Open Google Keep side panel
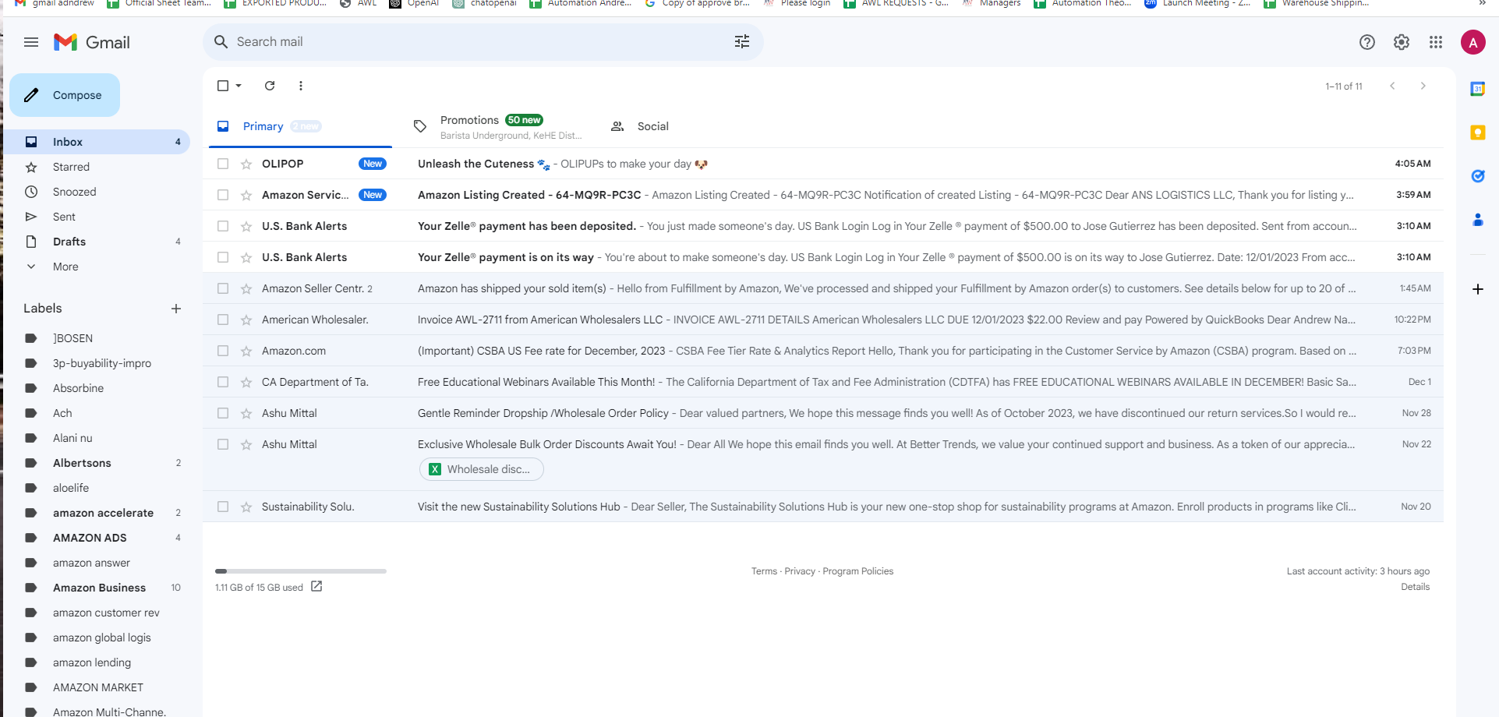 [1477, 132]
